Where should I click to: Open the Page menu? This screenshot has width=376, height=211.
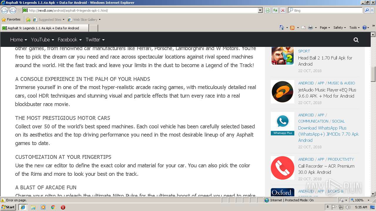pyautogui.click(x=325, y=28)
